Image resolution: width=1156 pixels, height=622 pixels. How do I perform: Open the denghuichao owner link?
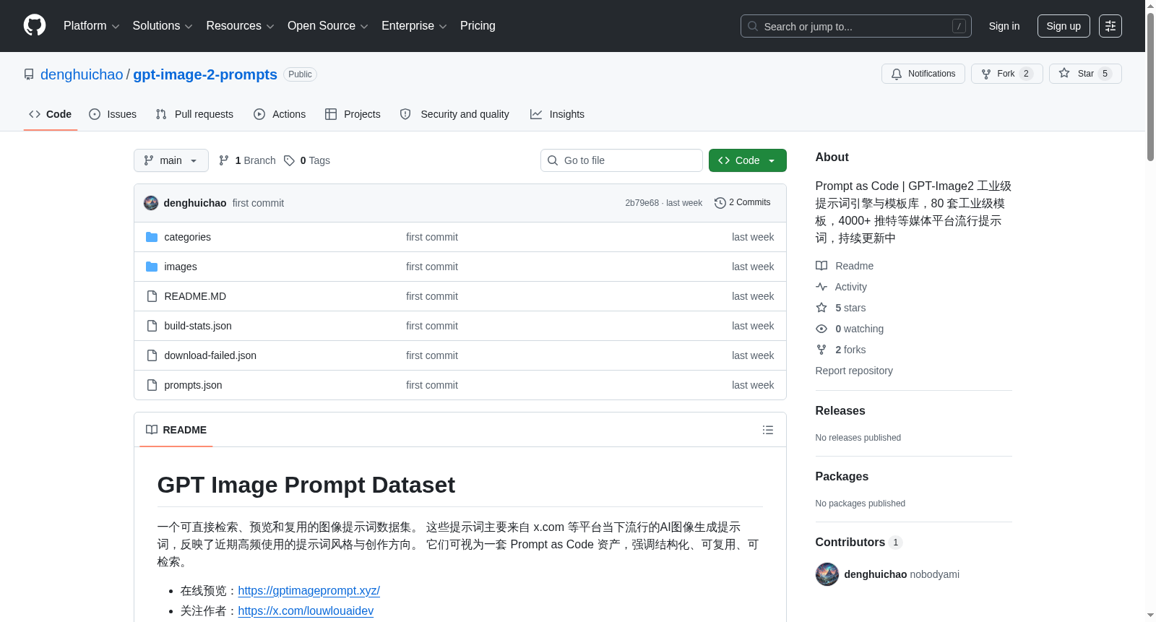click(82, 74)
